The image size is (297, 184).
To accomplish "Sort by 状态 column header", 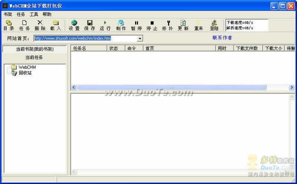I will pos(116,48).
